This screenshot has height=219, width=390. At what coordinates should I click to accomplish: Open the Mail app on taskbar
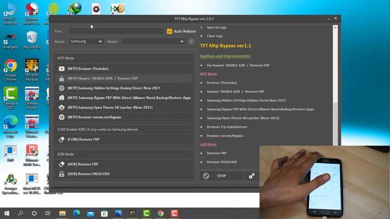coord(90,214)
